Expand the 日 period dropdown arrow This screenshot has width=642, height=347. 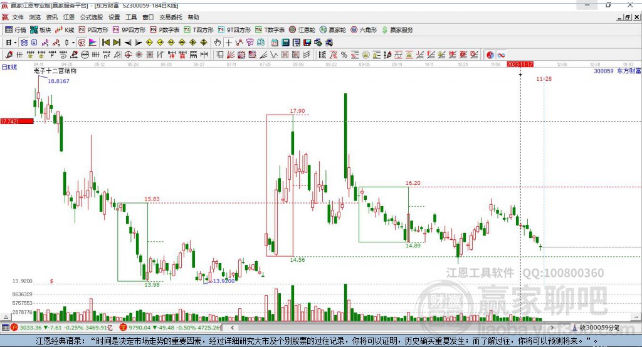click(15, 43)
